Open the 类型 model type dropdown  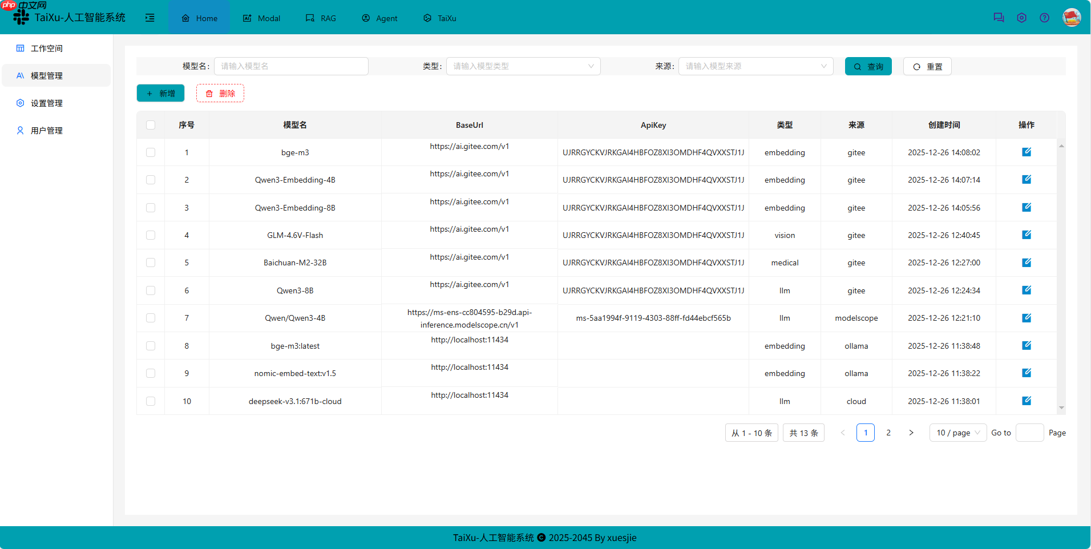(522, 66)
